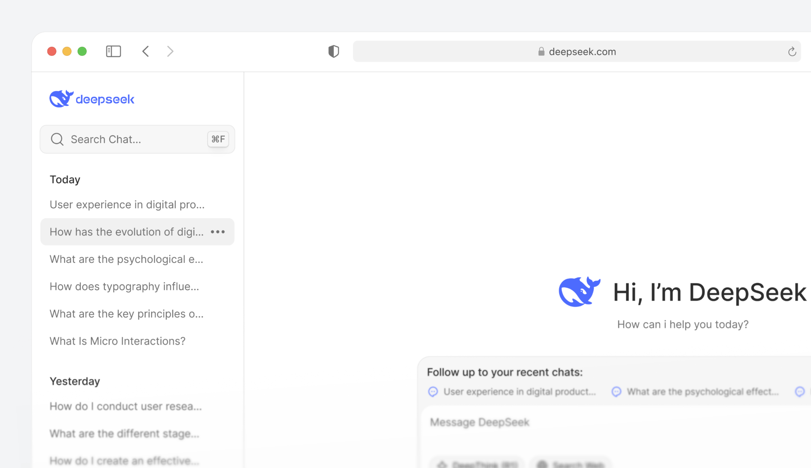
Task: Select 'How has the evolution of digi...' chat
Action: point(126,232)
